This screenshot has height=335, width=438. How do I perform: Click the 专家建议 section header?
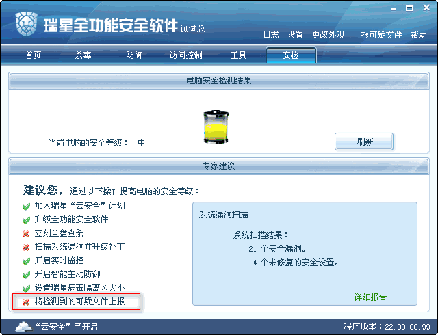pyautogui.click(x=219, y=166)
